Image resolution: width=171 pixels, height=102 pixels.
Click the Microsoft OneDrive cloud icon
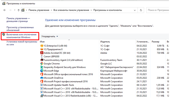point(42,78)
